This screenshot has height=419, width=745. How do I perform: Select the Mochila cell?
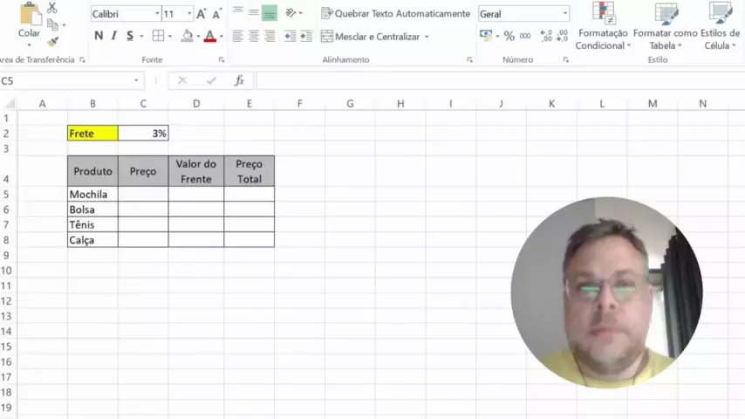coord(92,195)
